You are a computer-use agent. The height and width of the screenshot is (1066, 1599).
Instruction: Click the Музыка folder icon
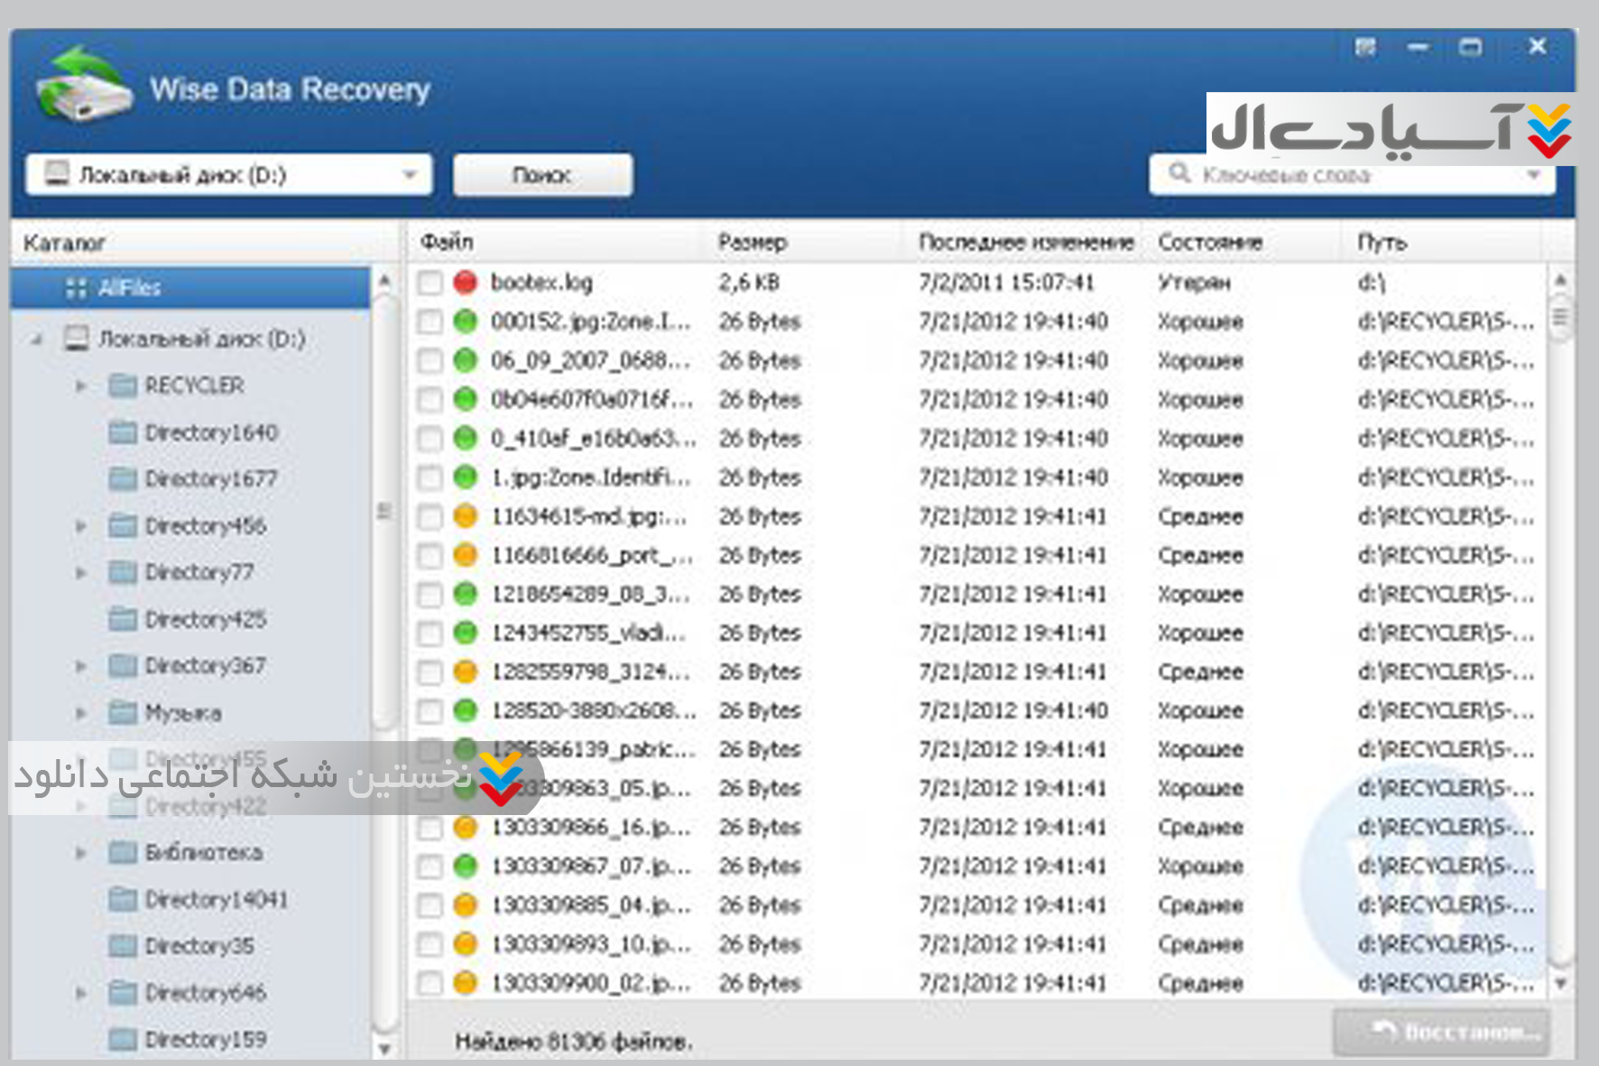coord(123,713)
